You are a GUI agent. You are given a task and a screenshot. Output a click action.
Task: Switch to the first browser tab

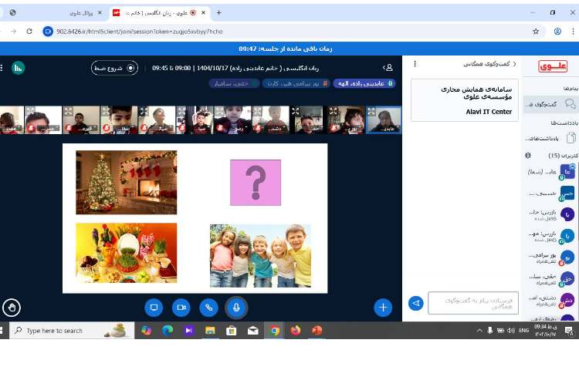tap(56, 12)
